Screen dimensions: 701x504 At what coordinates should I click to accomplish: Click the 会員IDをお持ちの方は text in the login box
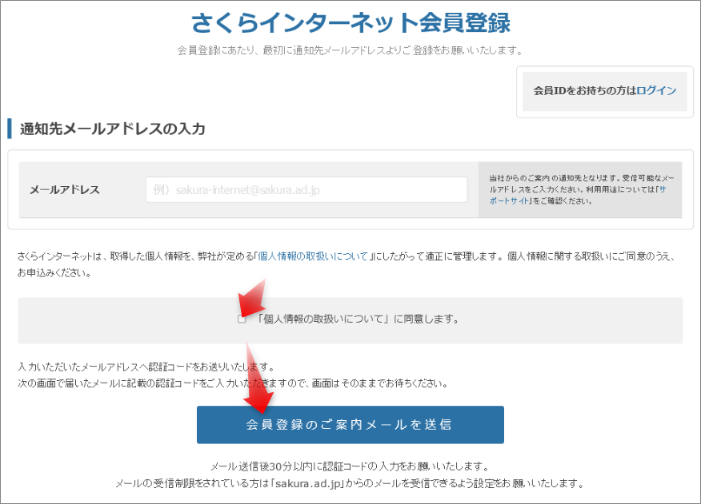[584, 90]
